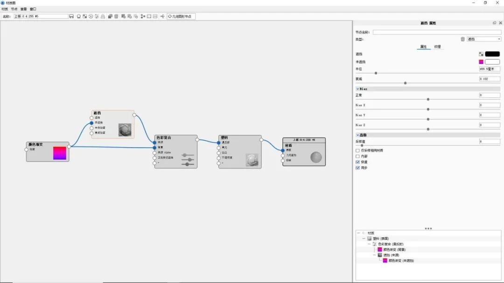Click the 几何图形节点 toolbar button
504x283 pixels.
coord(181,16)
